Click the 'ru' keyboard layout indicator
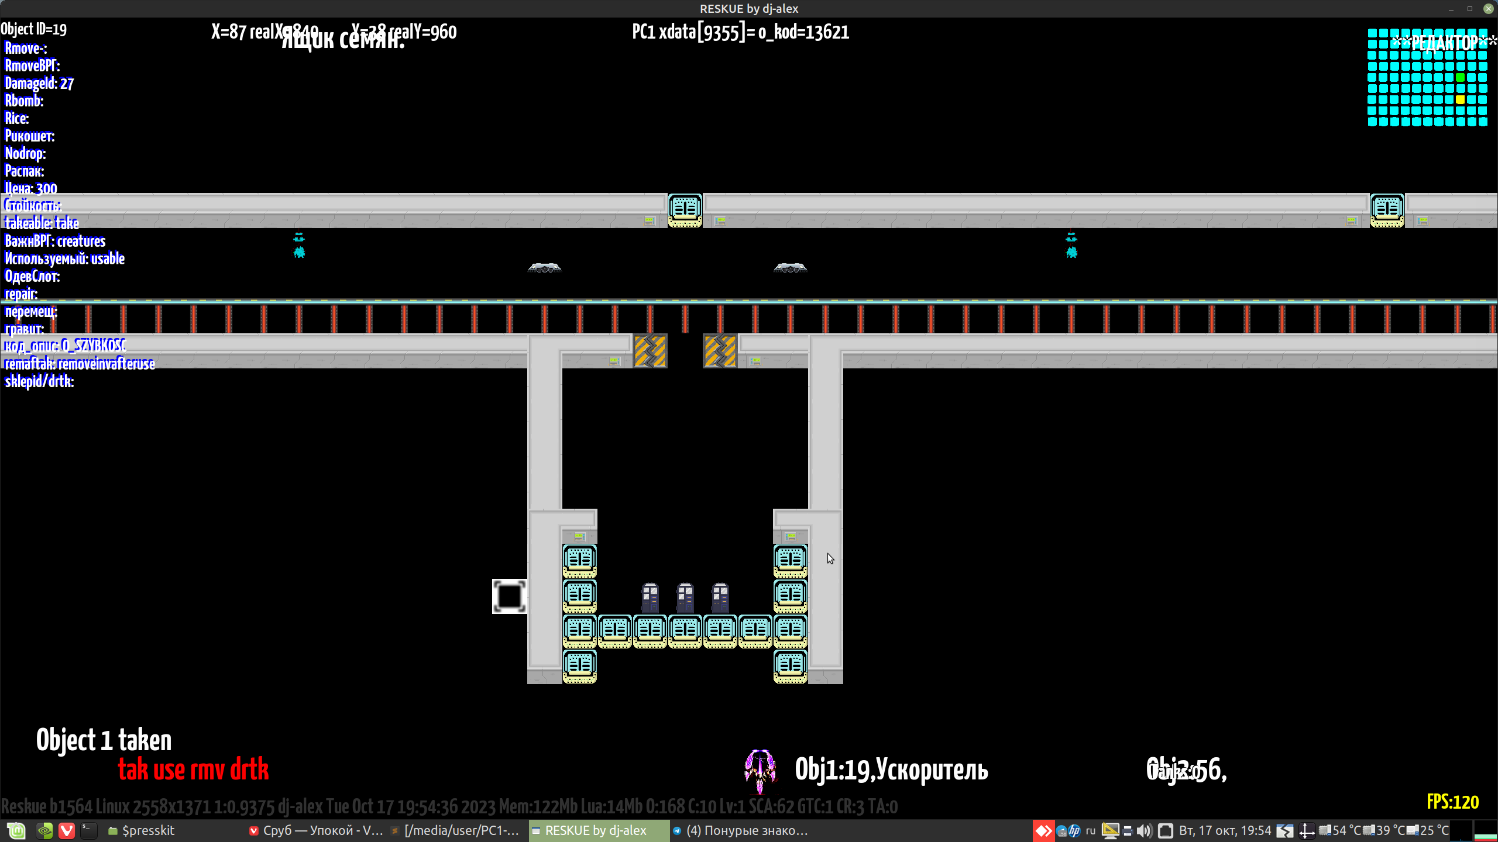 (x=1090, y=830)
